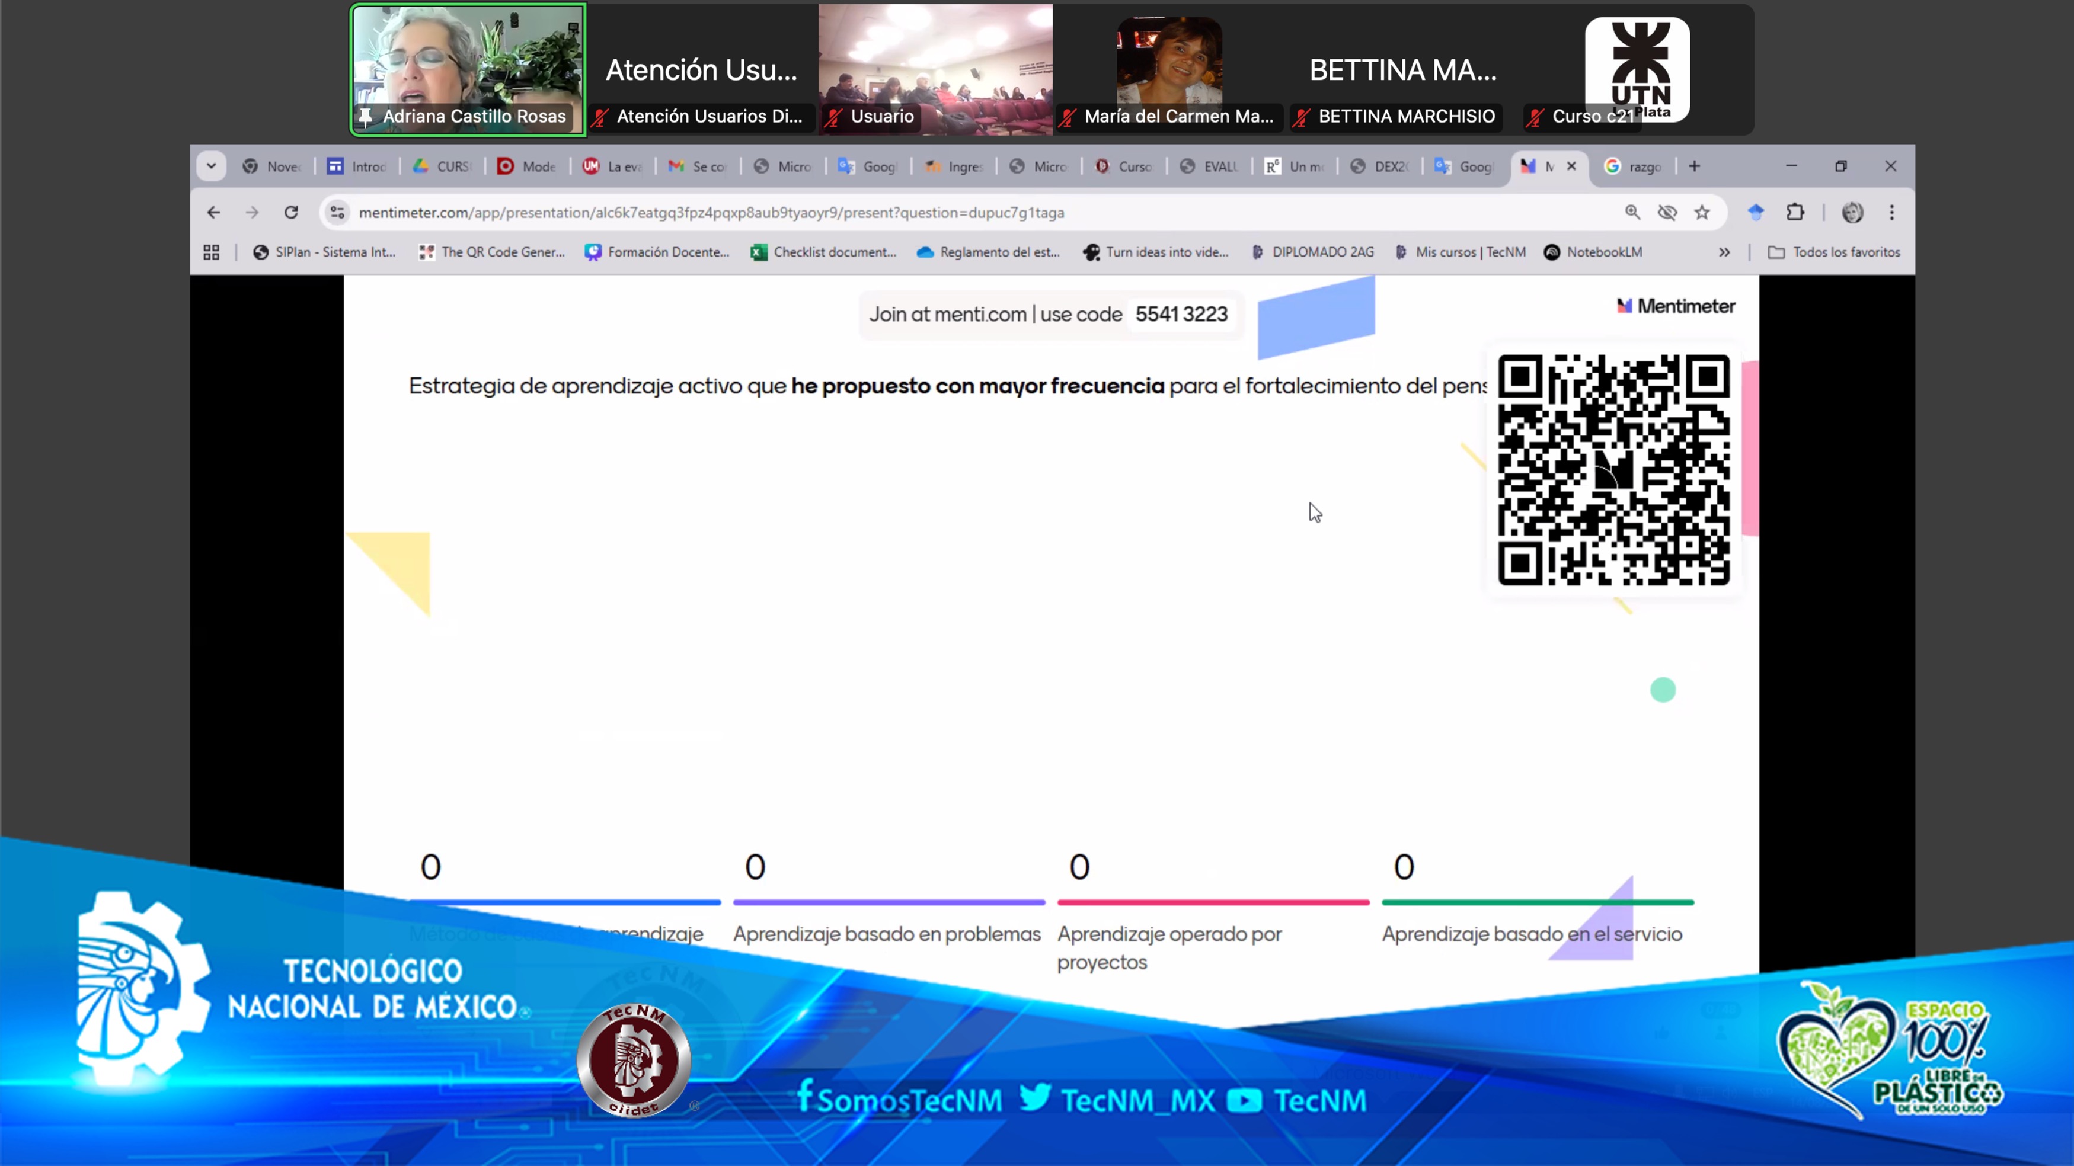Switch to the EVALU tab
This screenshot has height=1166, width=2074.
(1210, 166)
